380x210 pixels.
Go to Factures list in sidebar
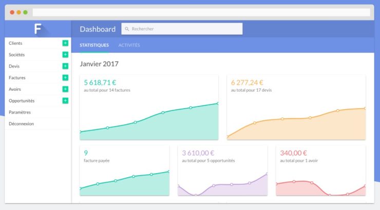[17, 77]
